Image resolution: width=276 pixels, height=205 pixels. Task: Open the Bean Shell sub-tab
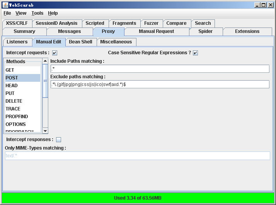pyautogui.click(x=81, y=42)
